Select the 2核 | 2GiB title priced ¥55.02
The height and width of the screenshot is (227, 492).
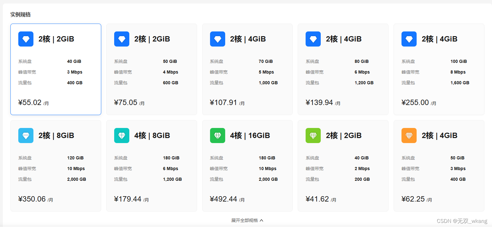coord(56,39)
